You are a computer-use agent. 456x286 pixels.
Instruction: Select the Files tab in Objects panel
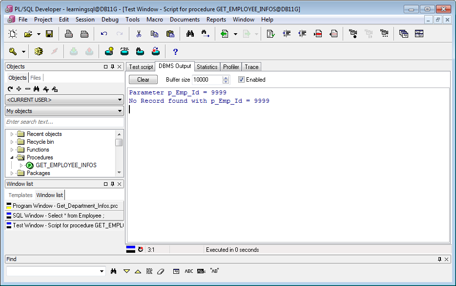coord(36,78)
